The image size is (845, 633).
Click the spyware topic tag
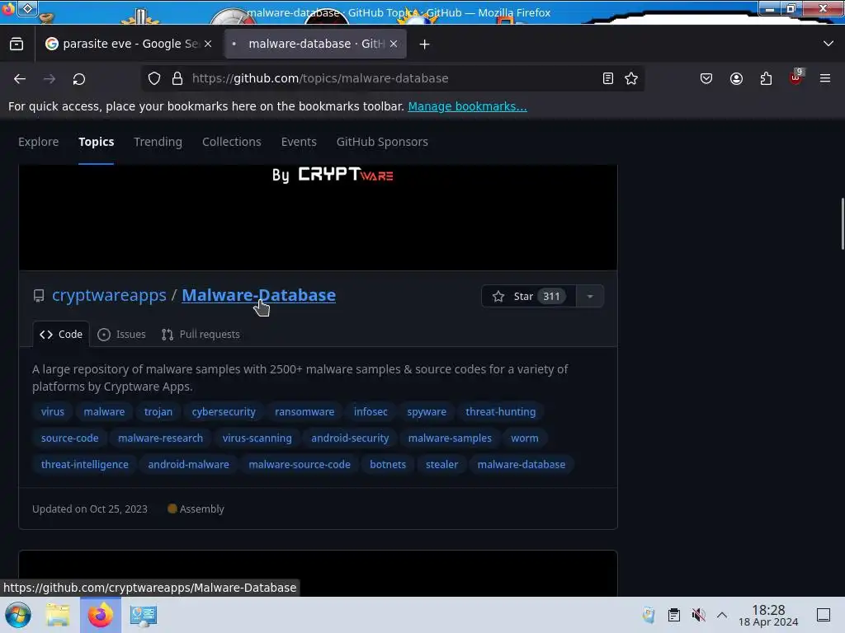pyautogui.click(x=427, y=412)
